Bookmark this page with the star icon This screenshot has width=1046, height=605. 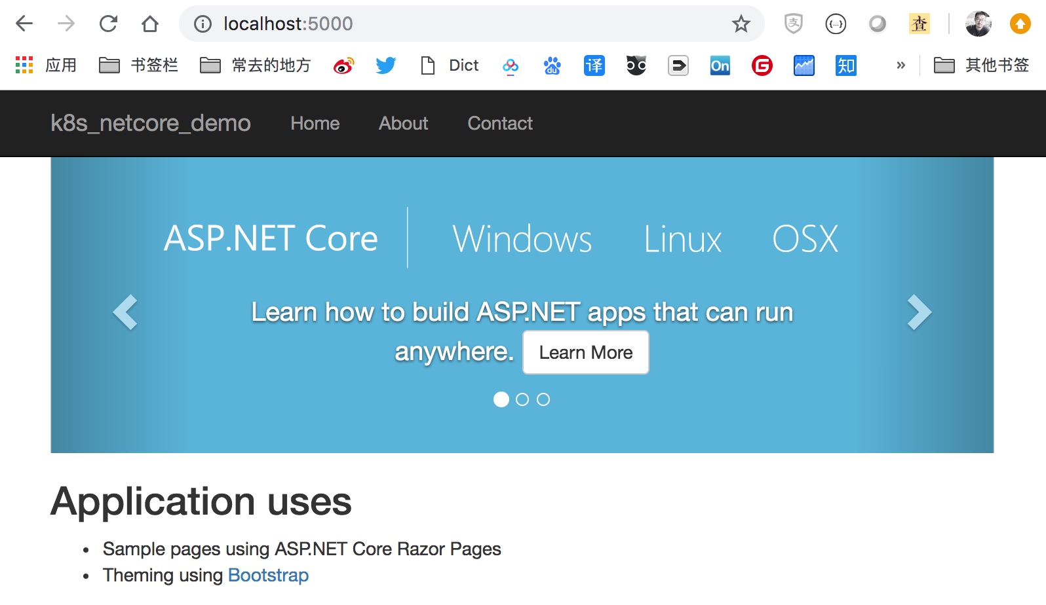(x=741, y=24)
